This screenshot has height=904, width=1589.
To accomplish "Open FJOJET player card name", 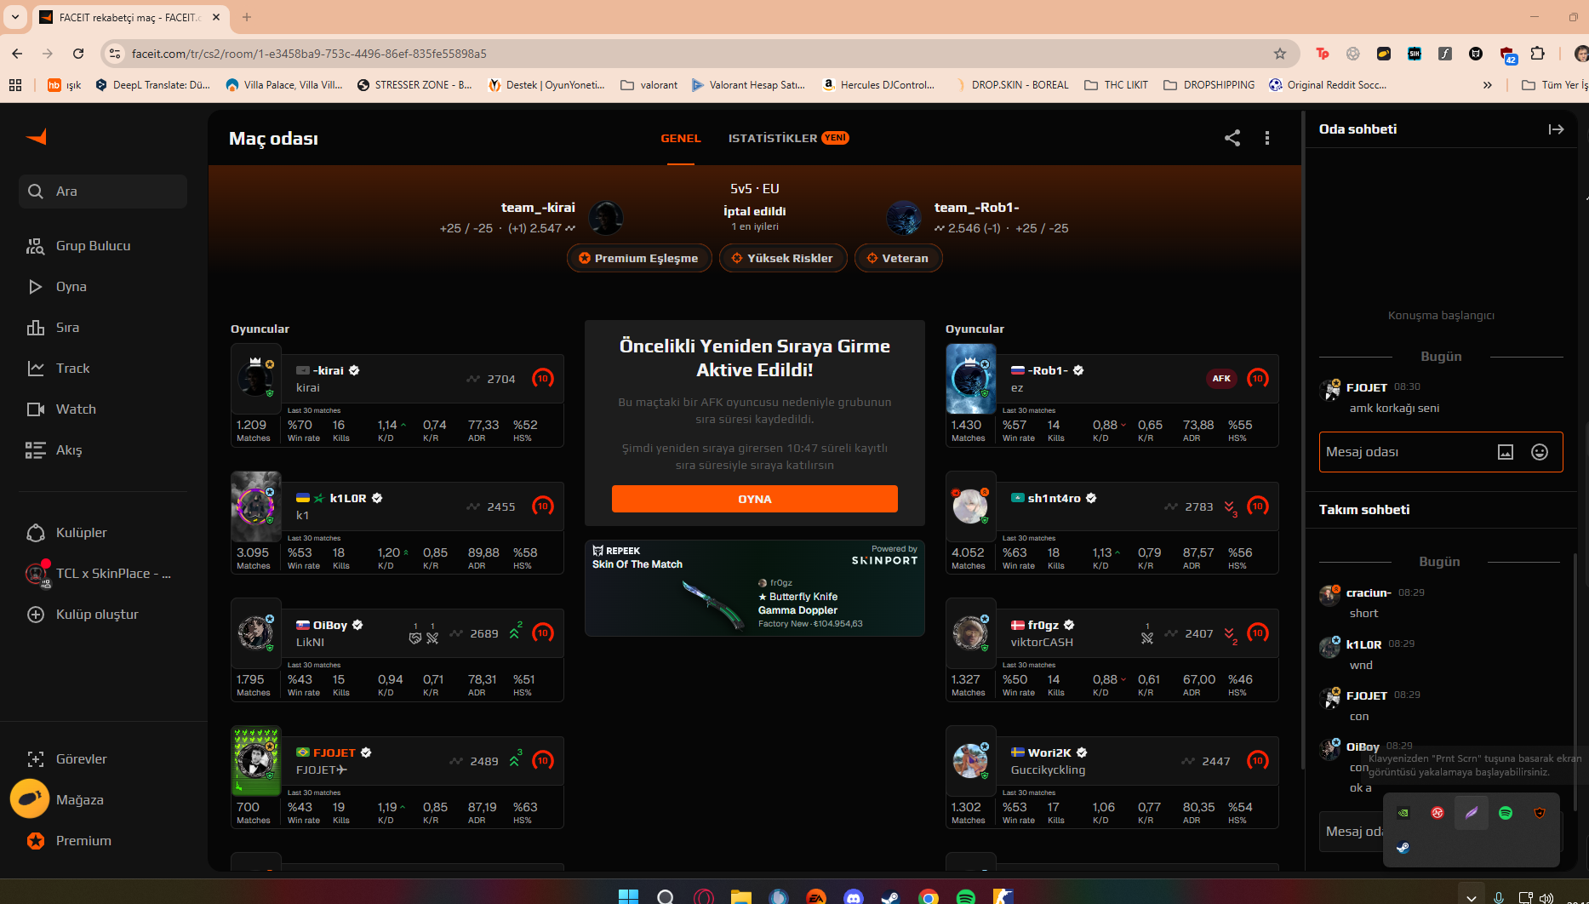I will coord(334,752).
